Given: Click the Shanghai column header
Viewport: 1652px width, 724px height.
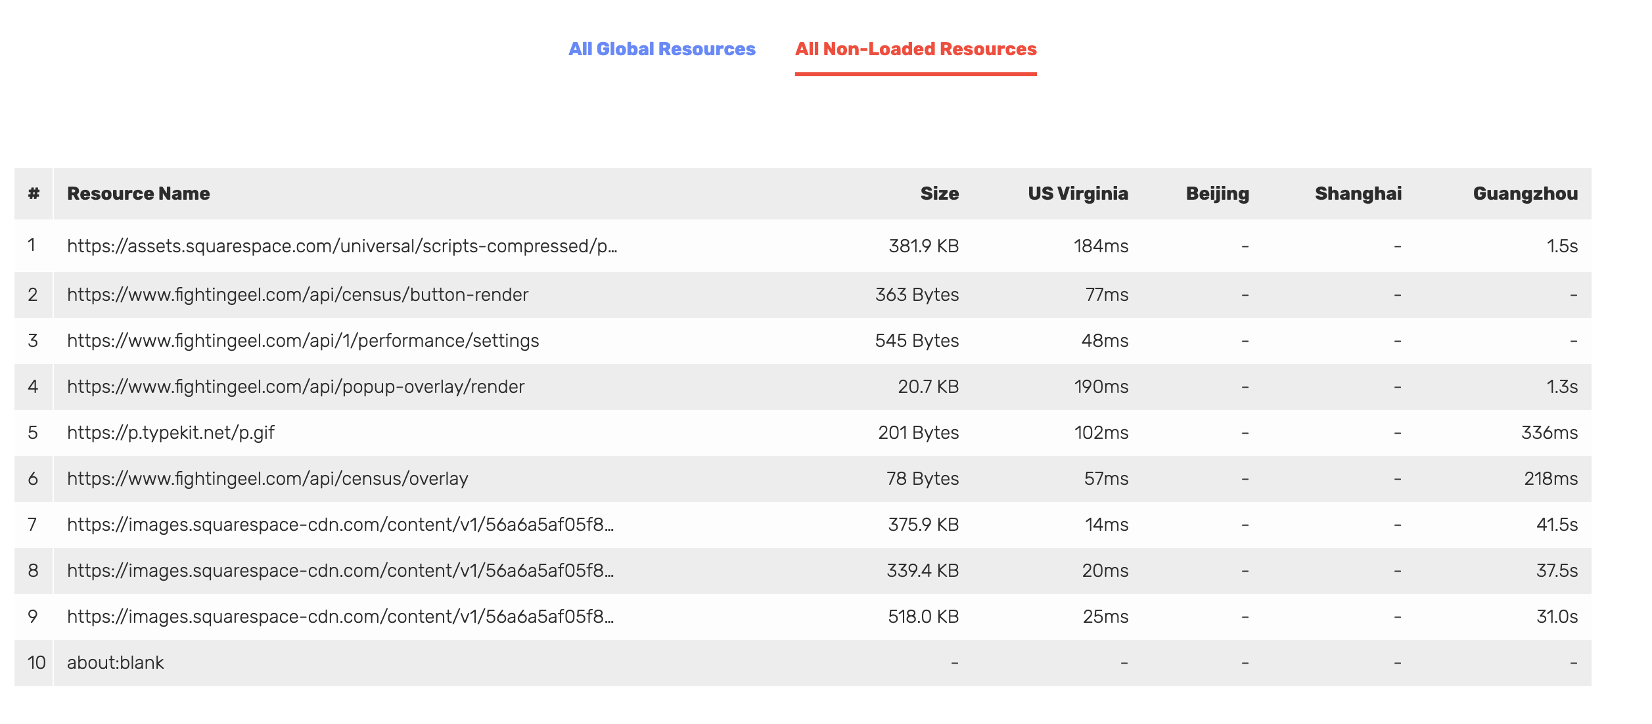Looking at the screenshot, I should click(x=1358, y=194).
